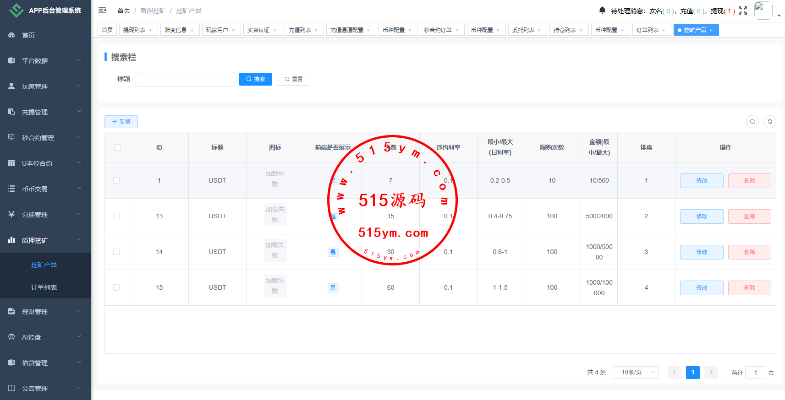Screen dimensions: 785x400
Task: Toggle the select-all checkbox in table header
Action: pyautogui.click(x=117, y=147)
